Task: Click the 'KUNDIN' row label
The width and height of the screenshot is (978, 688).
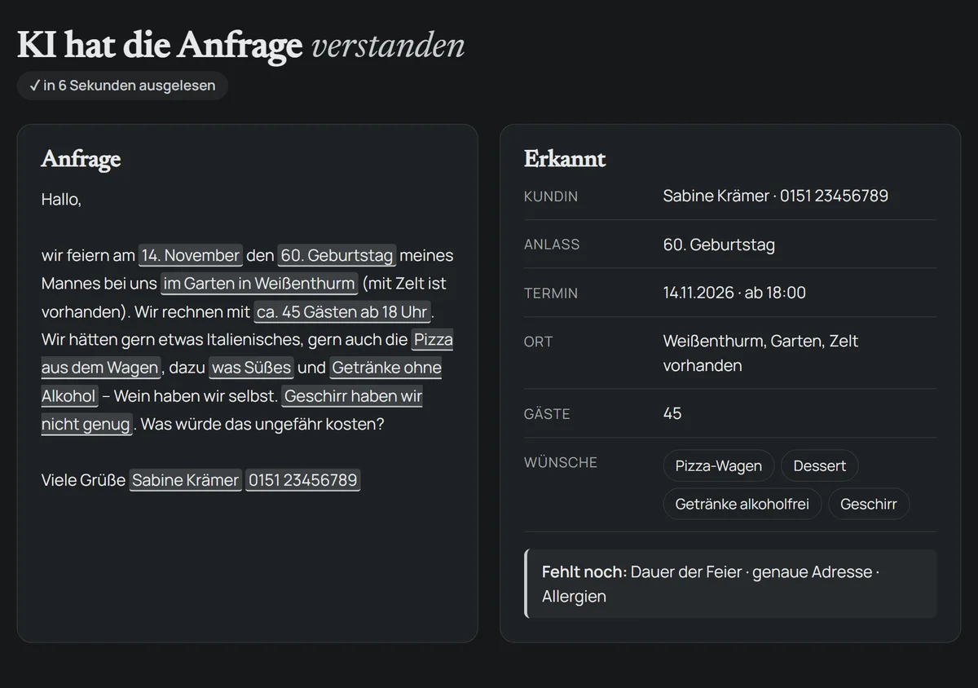Action: point(551,196)
